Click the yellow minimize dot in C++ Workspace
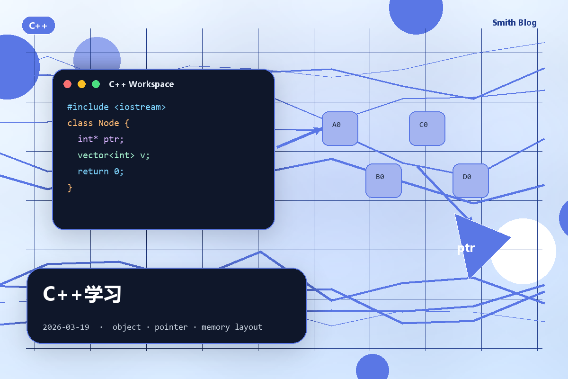The image size is (568, 379). 81,84
